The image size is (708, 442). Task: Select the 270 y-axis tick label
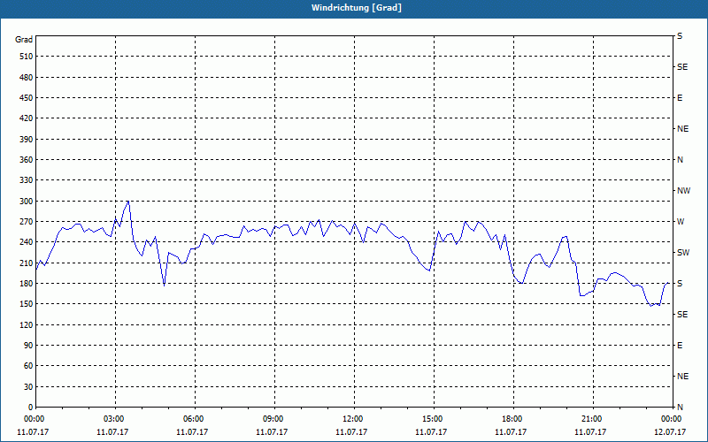(x=26, y=222)
